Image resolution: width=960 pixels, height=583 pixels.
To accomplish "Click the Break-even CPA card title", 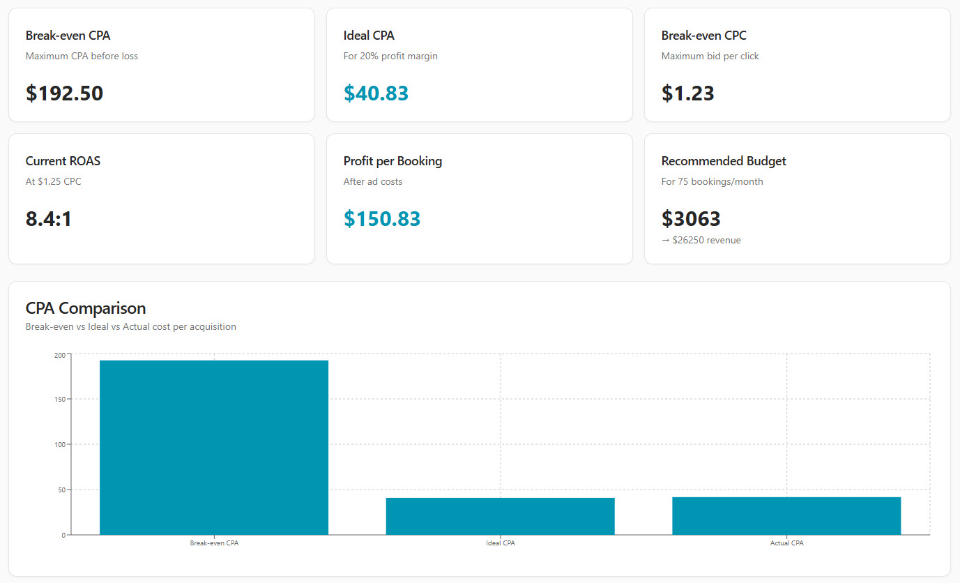I will (68, 36).
